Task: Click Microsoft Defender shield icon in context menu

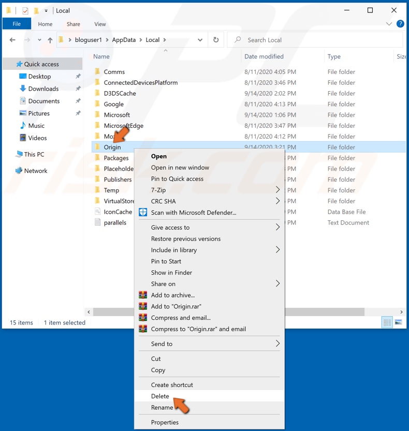Action: click(143, 212)
